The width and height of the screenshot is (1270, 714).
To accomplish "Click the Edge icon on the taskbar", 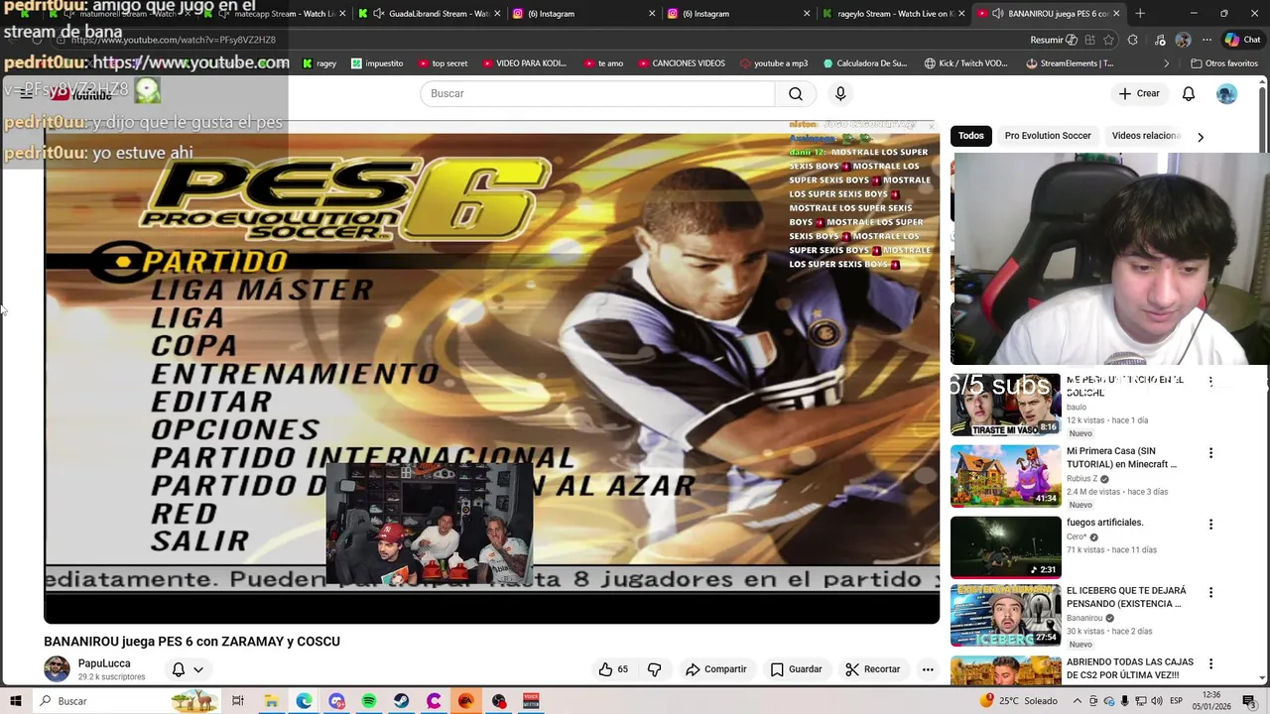I will click(x=304, y=701).
